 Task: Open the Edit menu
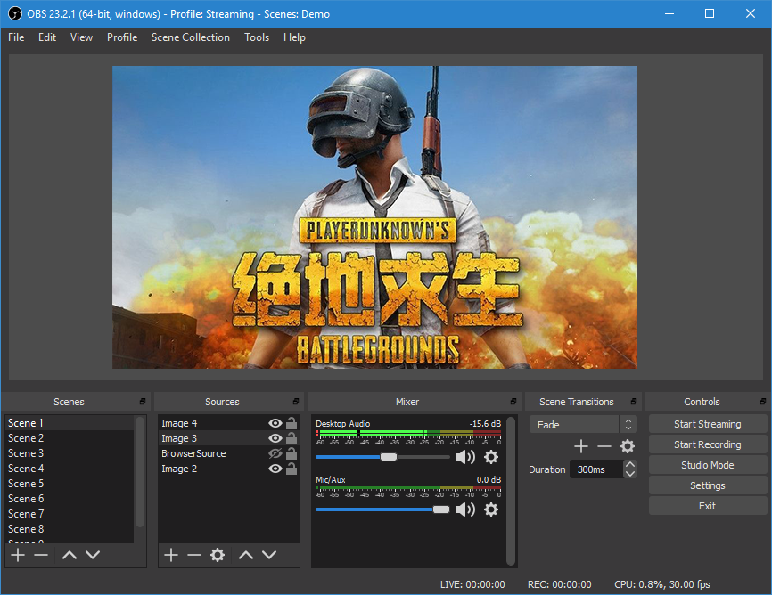point(47,37)
